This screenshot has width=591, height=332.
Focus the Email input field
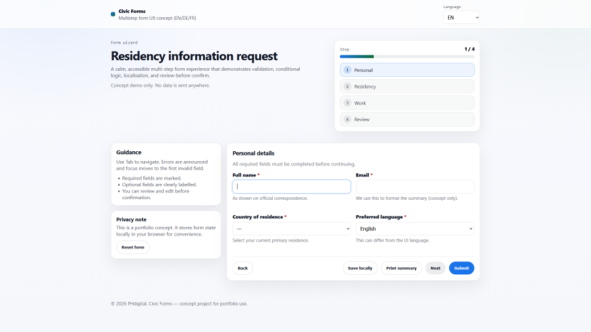(414, 187)
